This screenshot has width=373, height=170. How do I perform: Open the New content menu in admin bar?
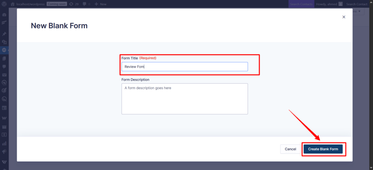[x=101, y=4]
